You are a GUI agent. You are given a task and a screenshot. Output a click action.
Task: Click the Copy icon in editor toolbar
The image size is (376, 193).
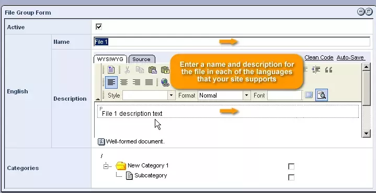pos(140,70)
